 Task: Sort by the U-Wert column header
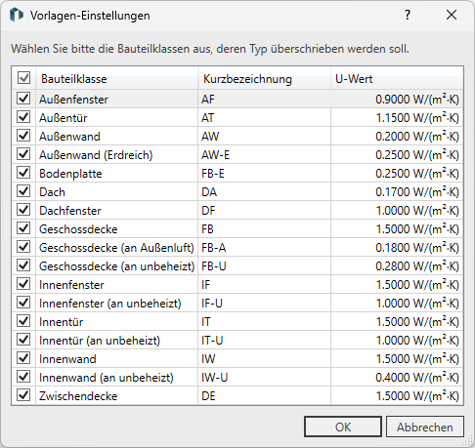coord(397,79)
